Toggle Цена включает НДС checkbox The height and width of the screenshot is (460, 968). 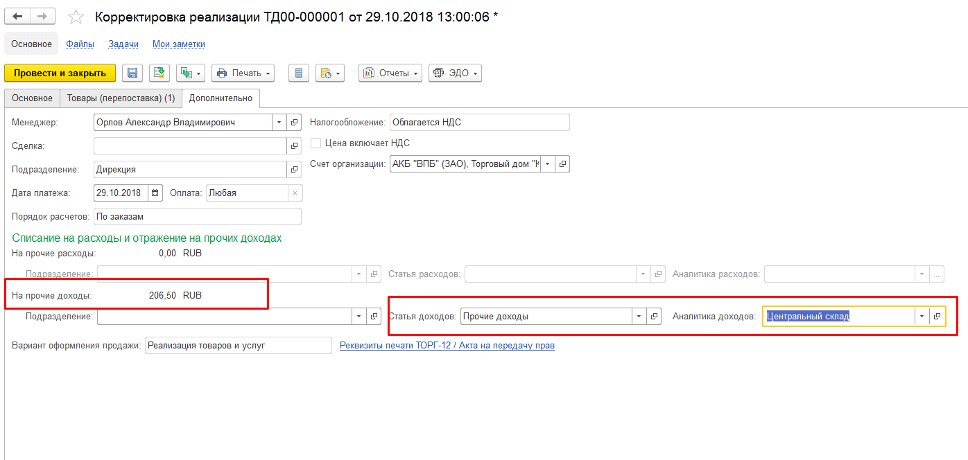click(x=316, y=143)
